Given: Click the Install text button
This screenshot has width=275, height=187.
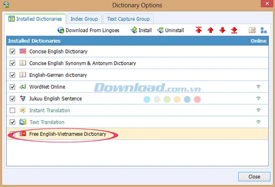Looking at the screenshot, I should pos(145,31).
